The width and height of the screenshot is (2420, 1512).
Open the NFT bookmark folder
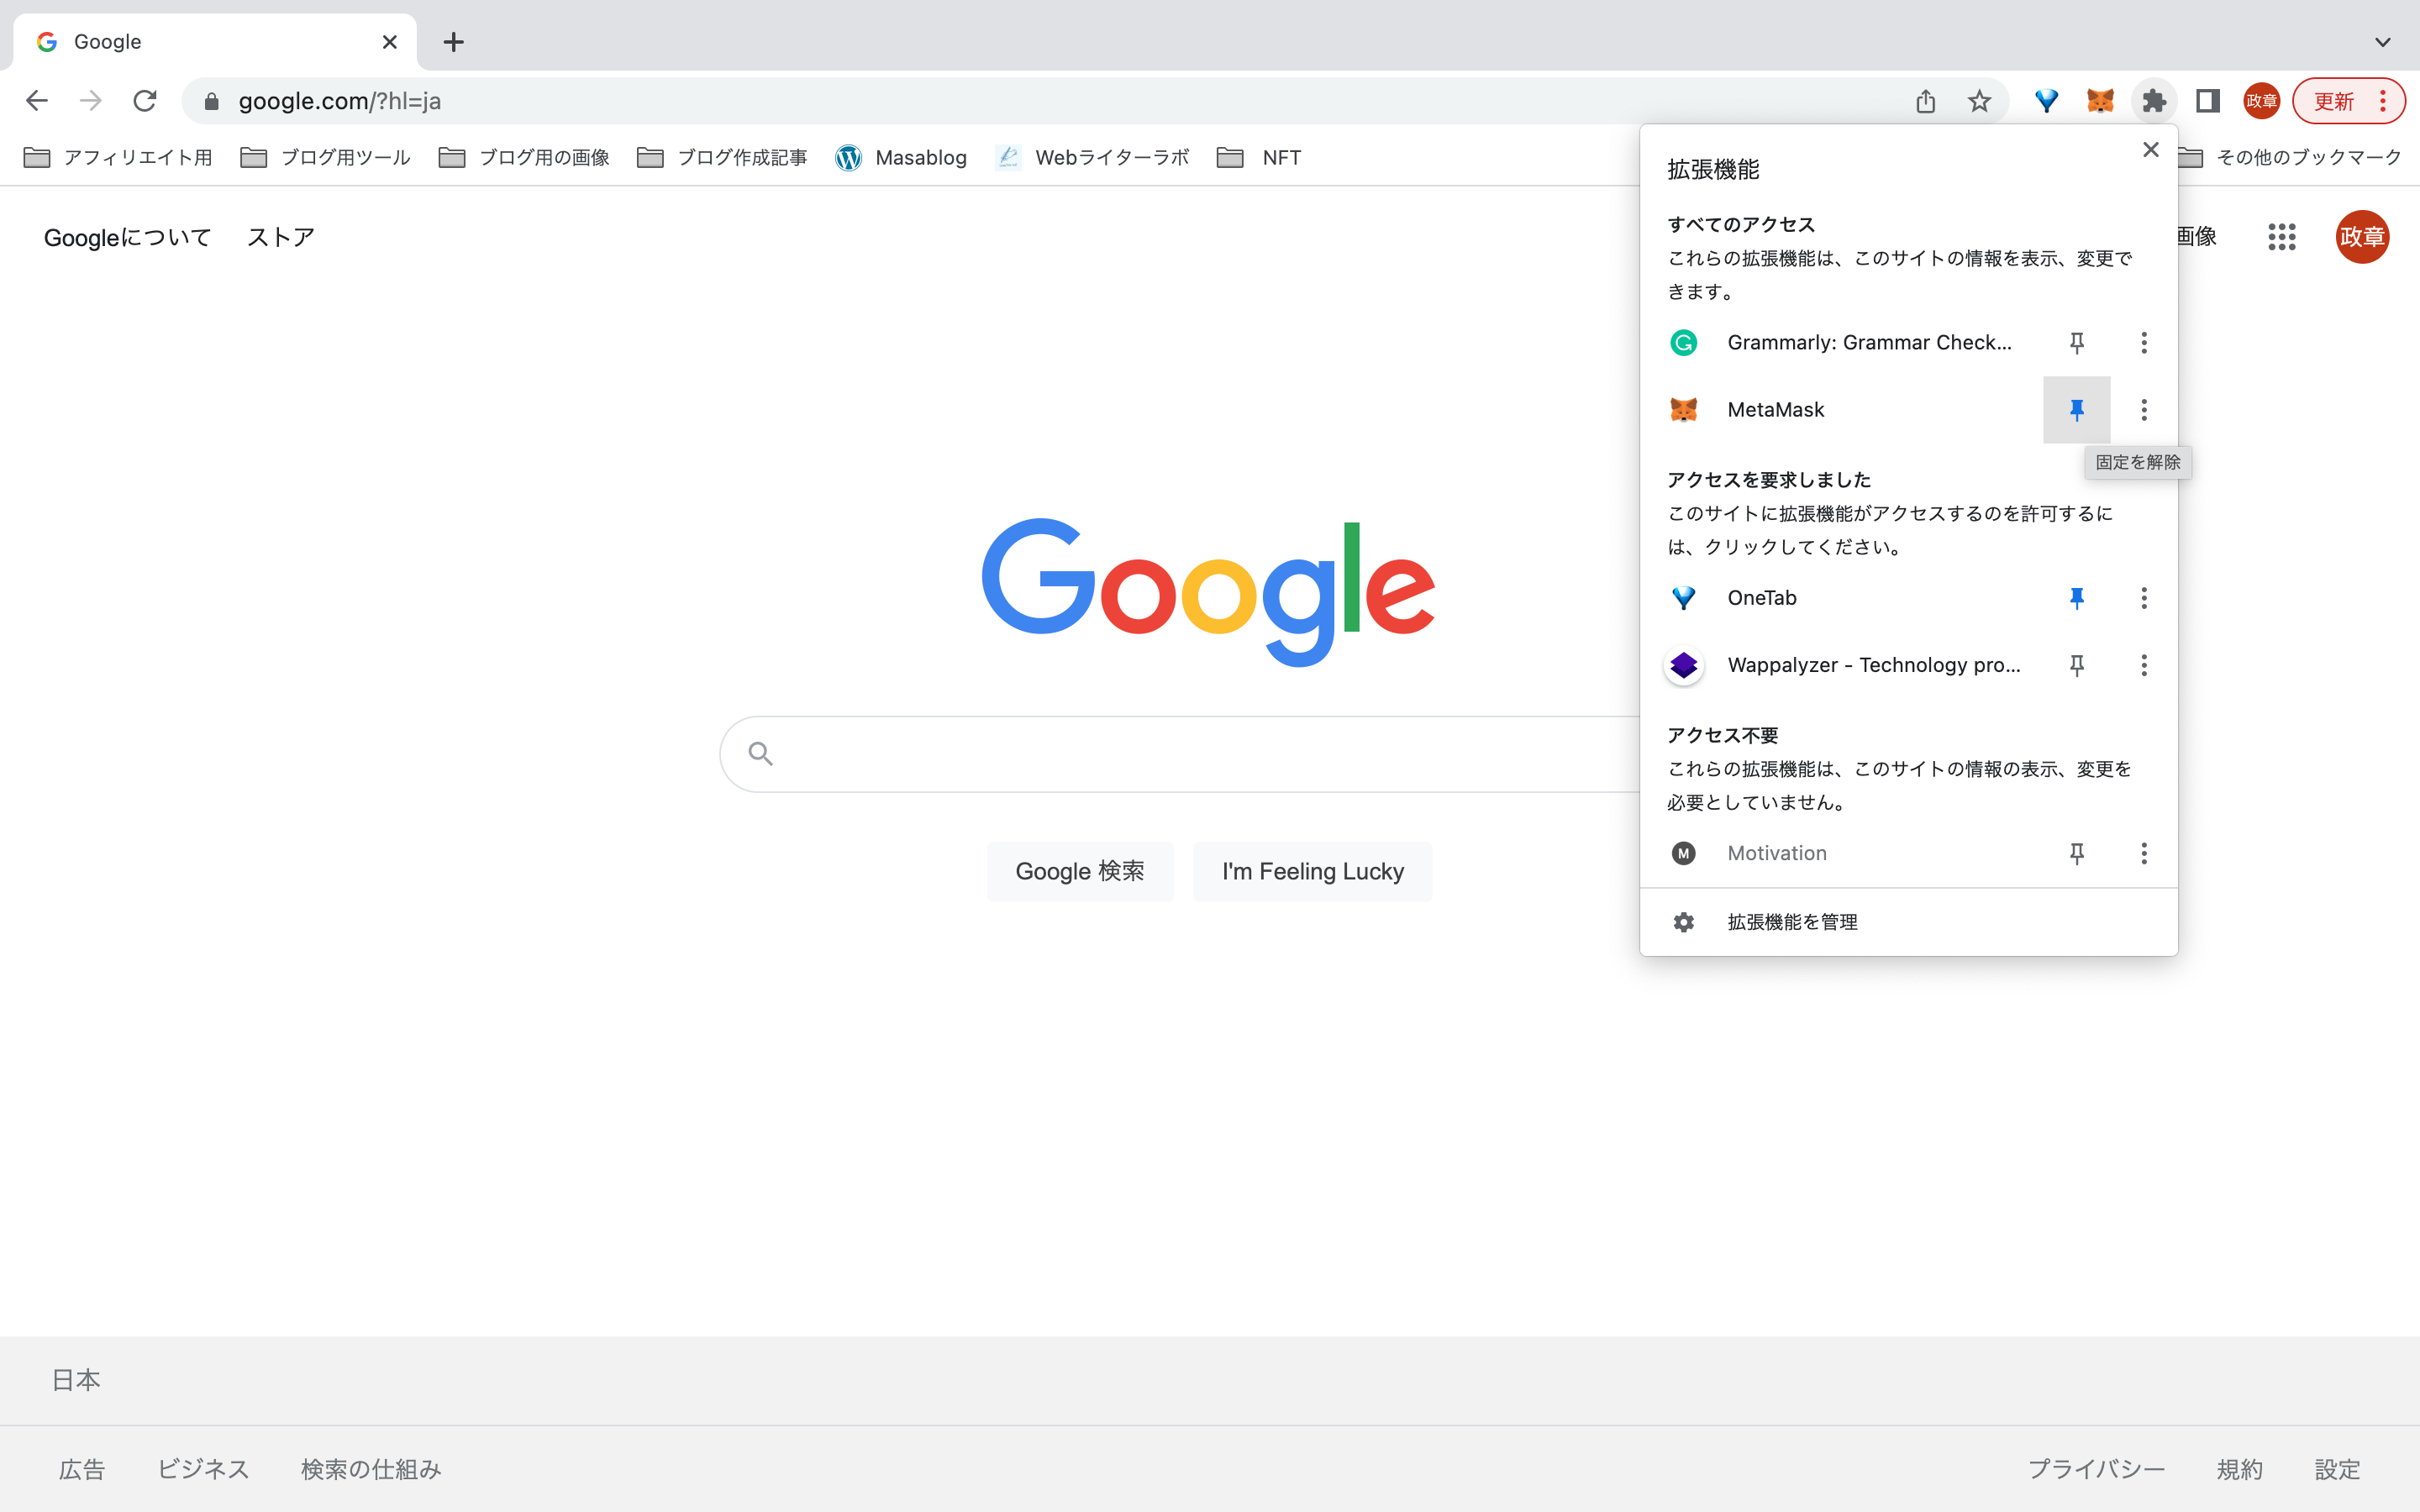[1259, 157]
